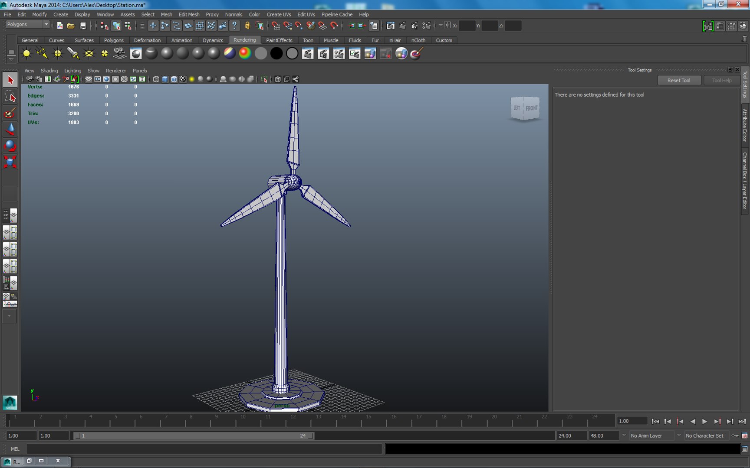Click the range slider bar handle
750x468 pixels.
[x=194, y=435]
